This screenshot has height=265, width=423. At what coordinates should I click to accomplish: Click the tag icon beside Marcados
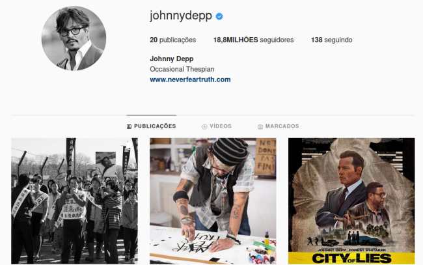[x=260, y=126]
